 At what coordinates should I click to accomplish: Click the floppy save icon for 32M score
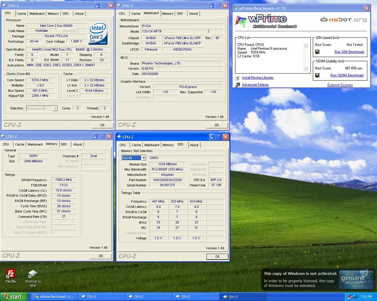point(317,52)
